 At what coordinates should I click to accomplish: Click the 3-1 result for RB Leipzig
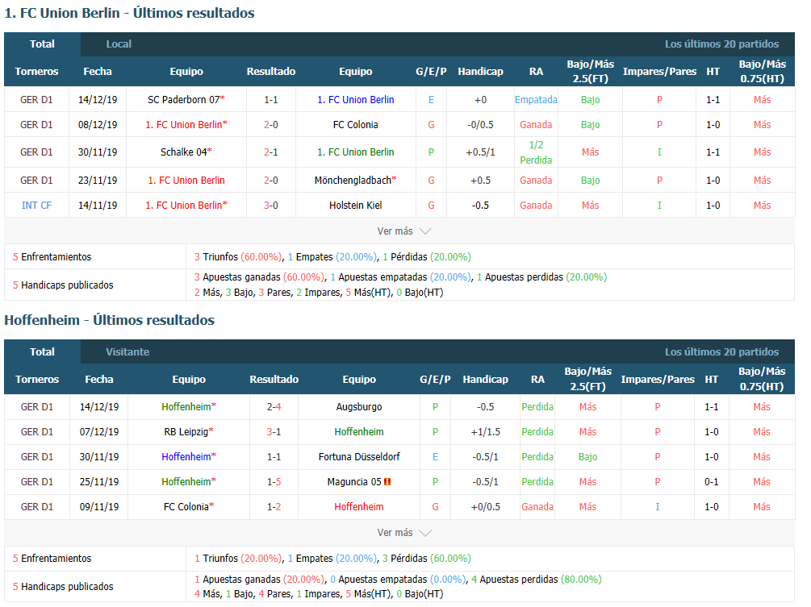point(274,432)
